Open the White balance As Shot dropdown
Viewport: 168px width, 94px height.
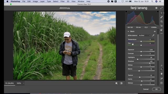point(144,36)
